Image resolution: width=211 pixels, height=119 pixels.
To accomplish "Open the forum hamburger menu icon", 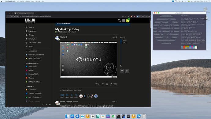I will point(124,21).
